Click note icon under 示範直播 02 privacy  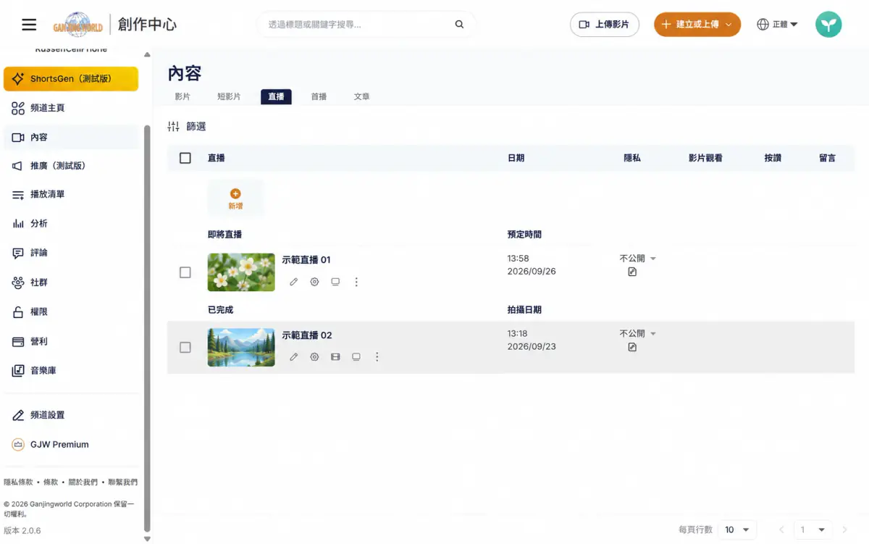click(632, 348)
